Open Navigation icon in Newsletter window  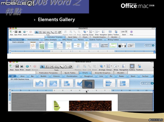(x=124, y=66)
